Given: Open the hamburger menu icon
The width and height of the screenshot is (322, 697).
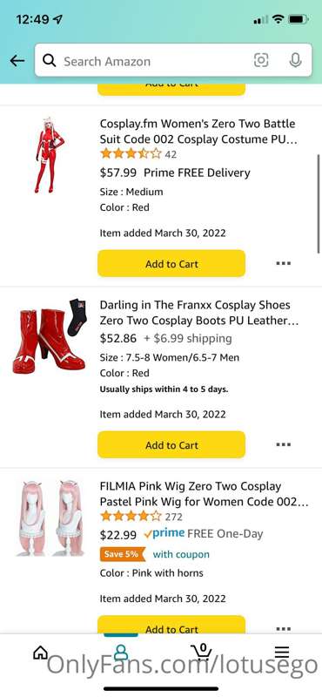Looking at the screenshot, I should pos(282,652).
